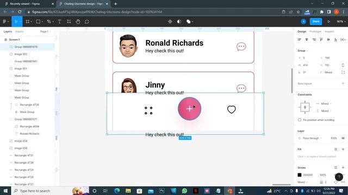The height and width of the screenshot is (195, 348).
Task: Switch to the Assets tab
Action: [20, 31]
